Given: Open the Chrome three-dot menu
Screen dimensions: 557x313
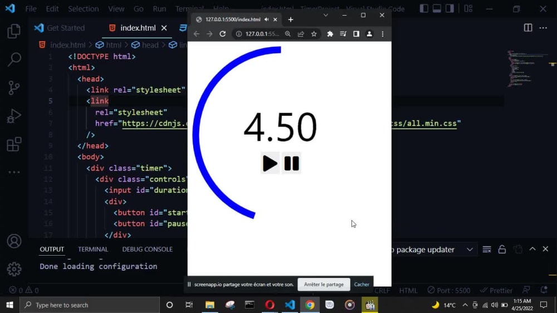Looking at the screenshot, I should point(383,34).
